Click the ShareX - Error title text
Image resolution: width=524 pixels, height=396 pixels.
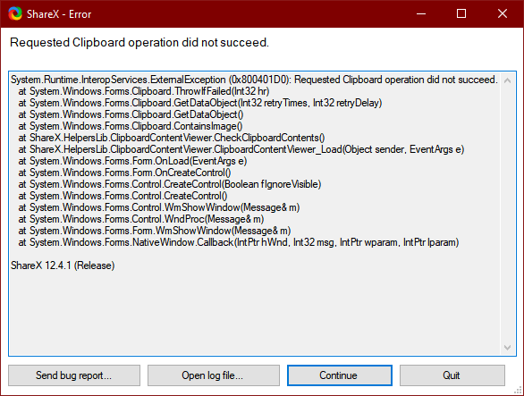click(59, 14)
